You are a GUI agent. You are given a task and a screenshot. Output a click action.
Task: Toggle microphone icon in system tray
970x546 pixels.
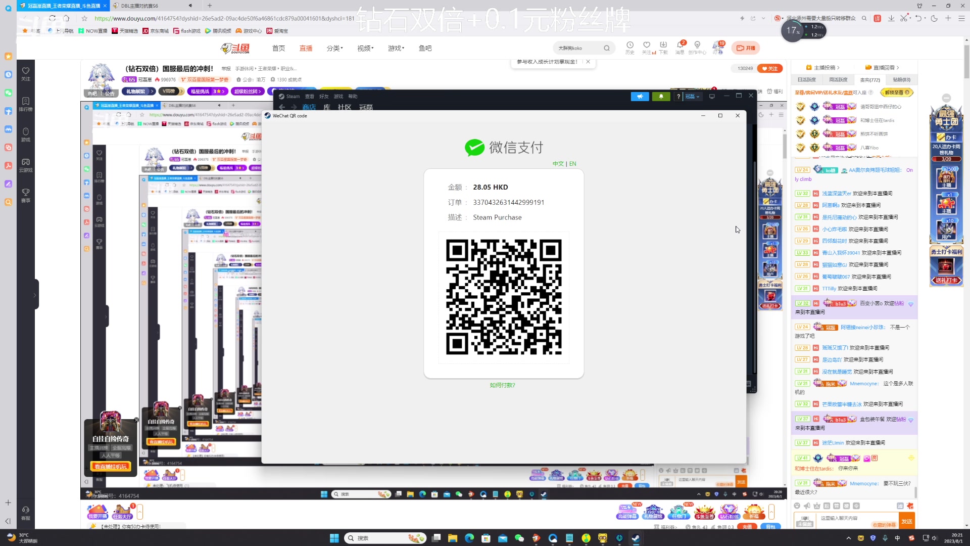pyautogui.click(x=885, y=538)
